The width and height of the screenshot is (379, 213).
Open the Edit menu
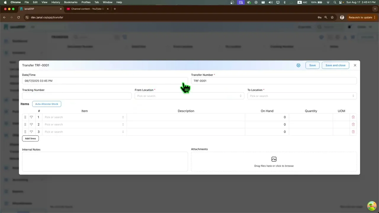(x=35, y=2)
